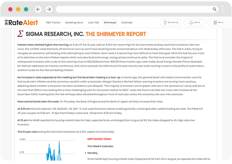Click the Sigma Research sigma symbol
The image size is (232, 164).
[20, 34]
